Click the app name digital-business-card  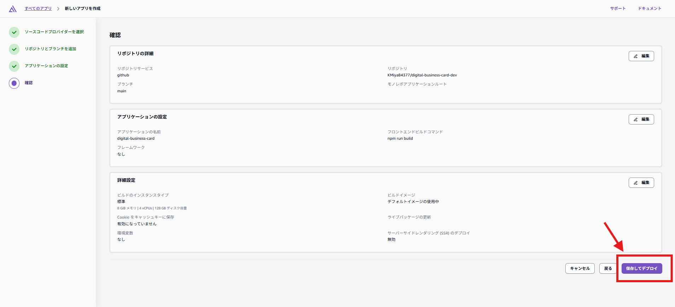point(136,138)
